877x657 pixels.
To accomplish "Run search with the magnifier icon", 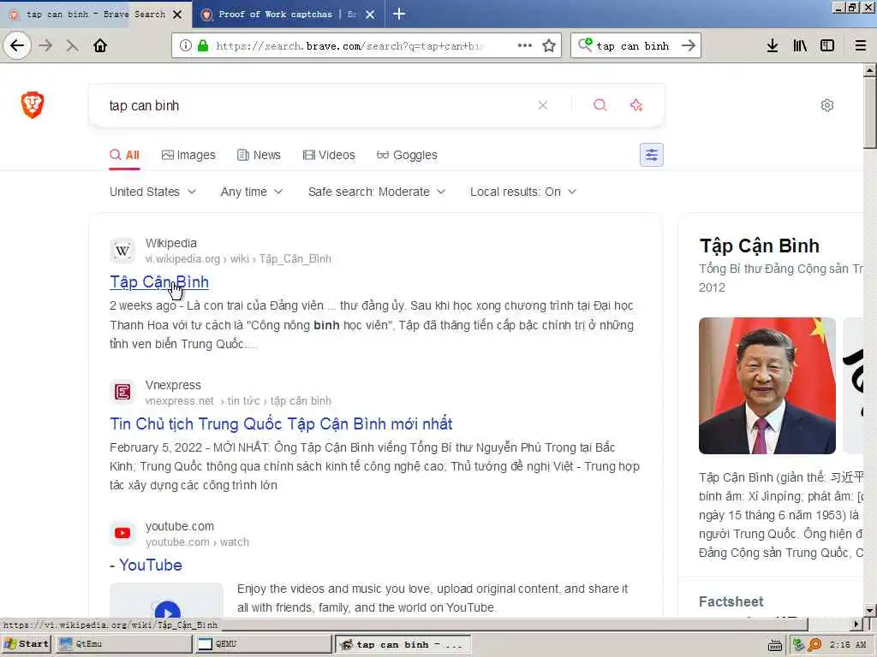I will [x=600, y=105].
